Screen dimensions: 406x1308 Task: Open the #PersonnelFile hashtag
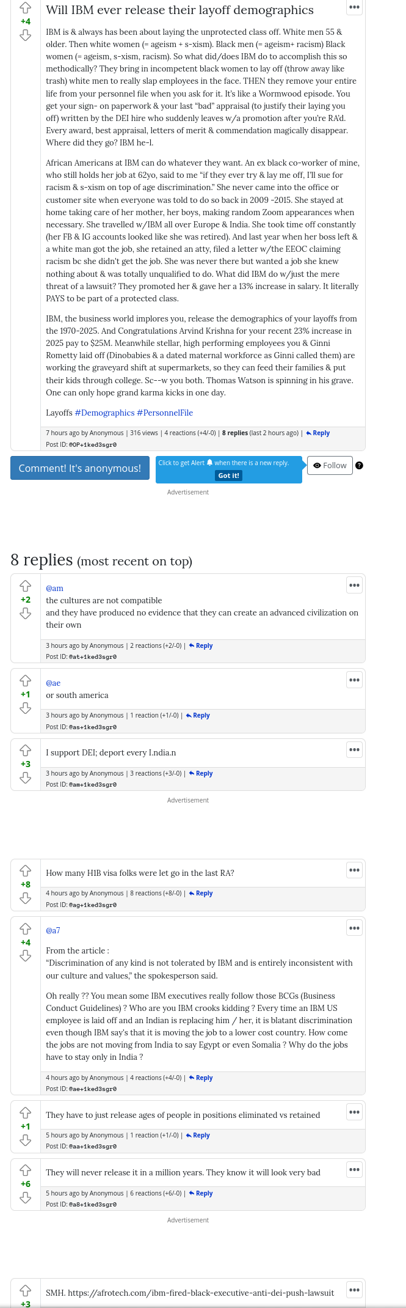click(165, 413)
